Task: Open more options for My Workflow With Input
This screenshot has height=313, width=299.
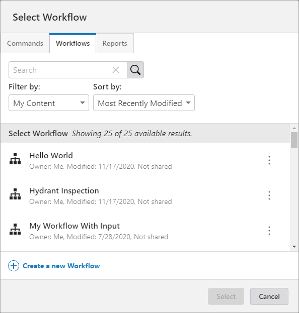Action: point(269,231)
